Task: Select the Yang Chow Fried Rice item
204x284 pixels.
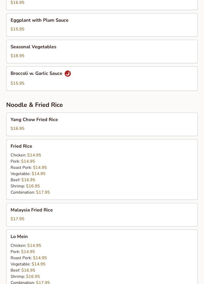Action: coord(34,120)
